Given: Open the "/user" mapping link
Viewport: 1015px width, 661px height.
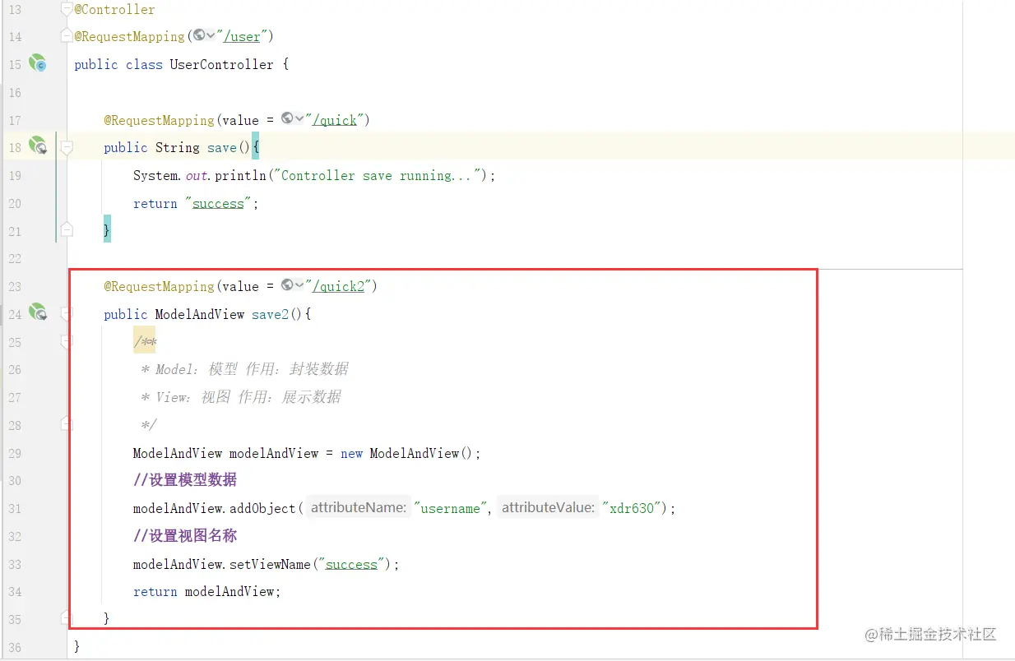Looking at the screenshot, I should 242,37.
